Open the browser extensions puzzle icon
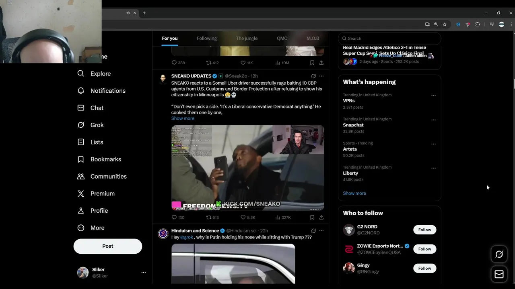 [478, 24]
